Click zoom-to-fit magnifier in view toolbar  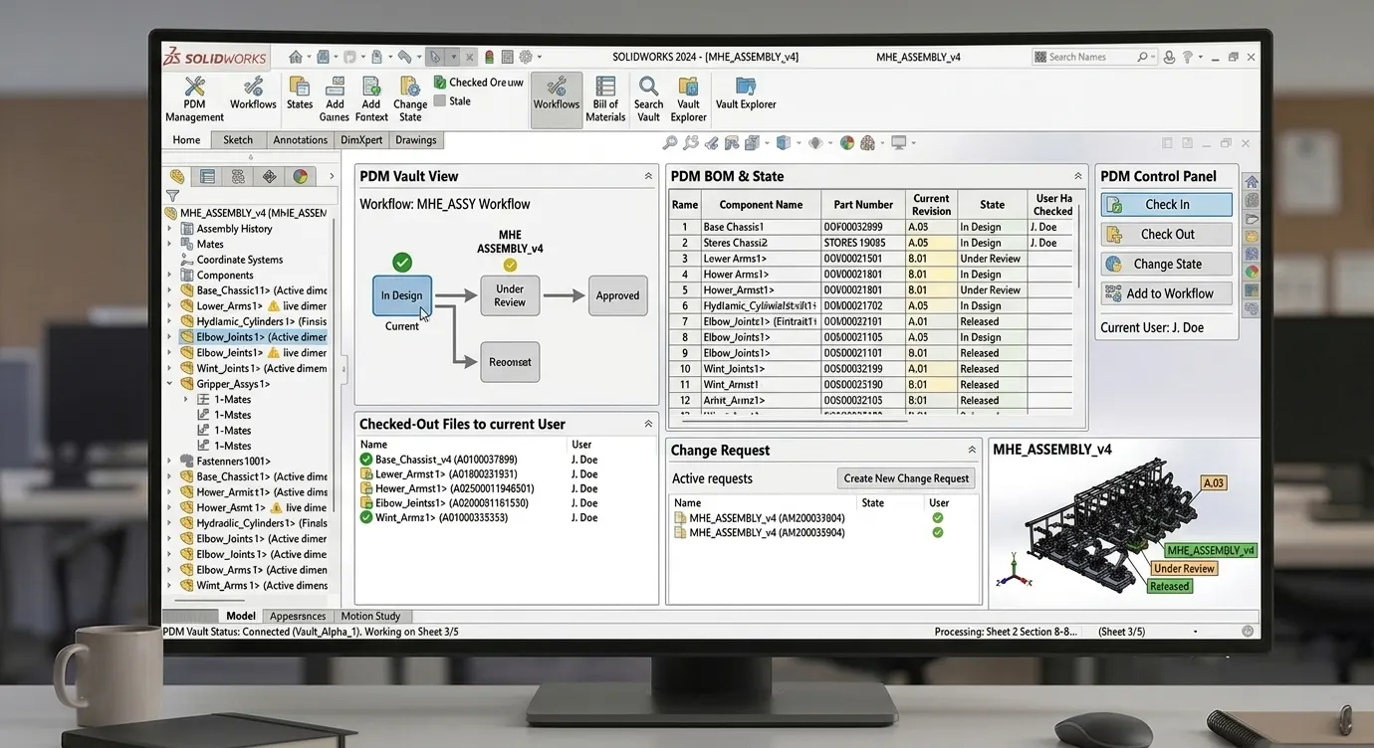click(670, 143)
